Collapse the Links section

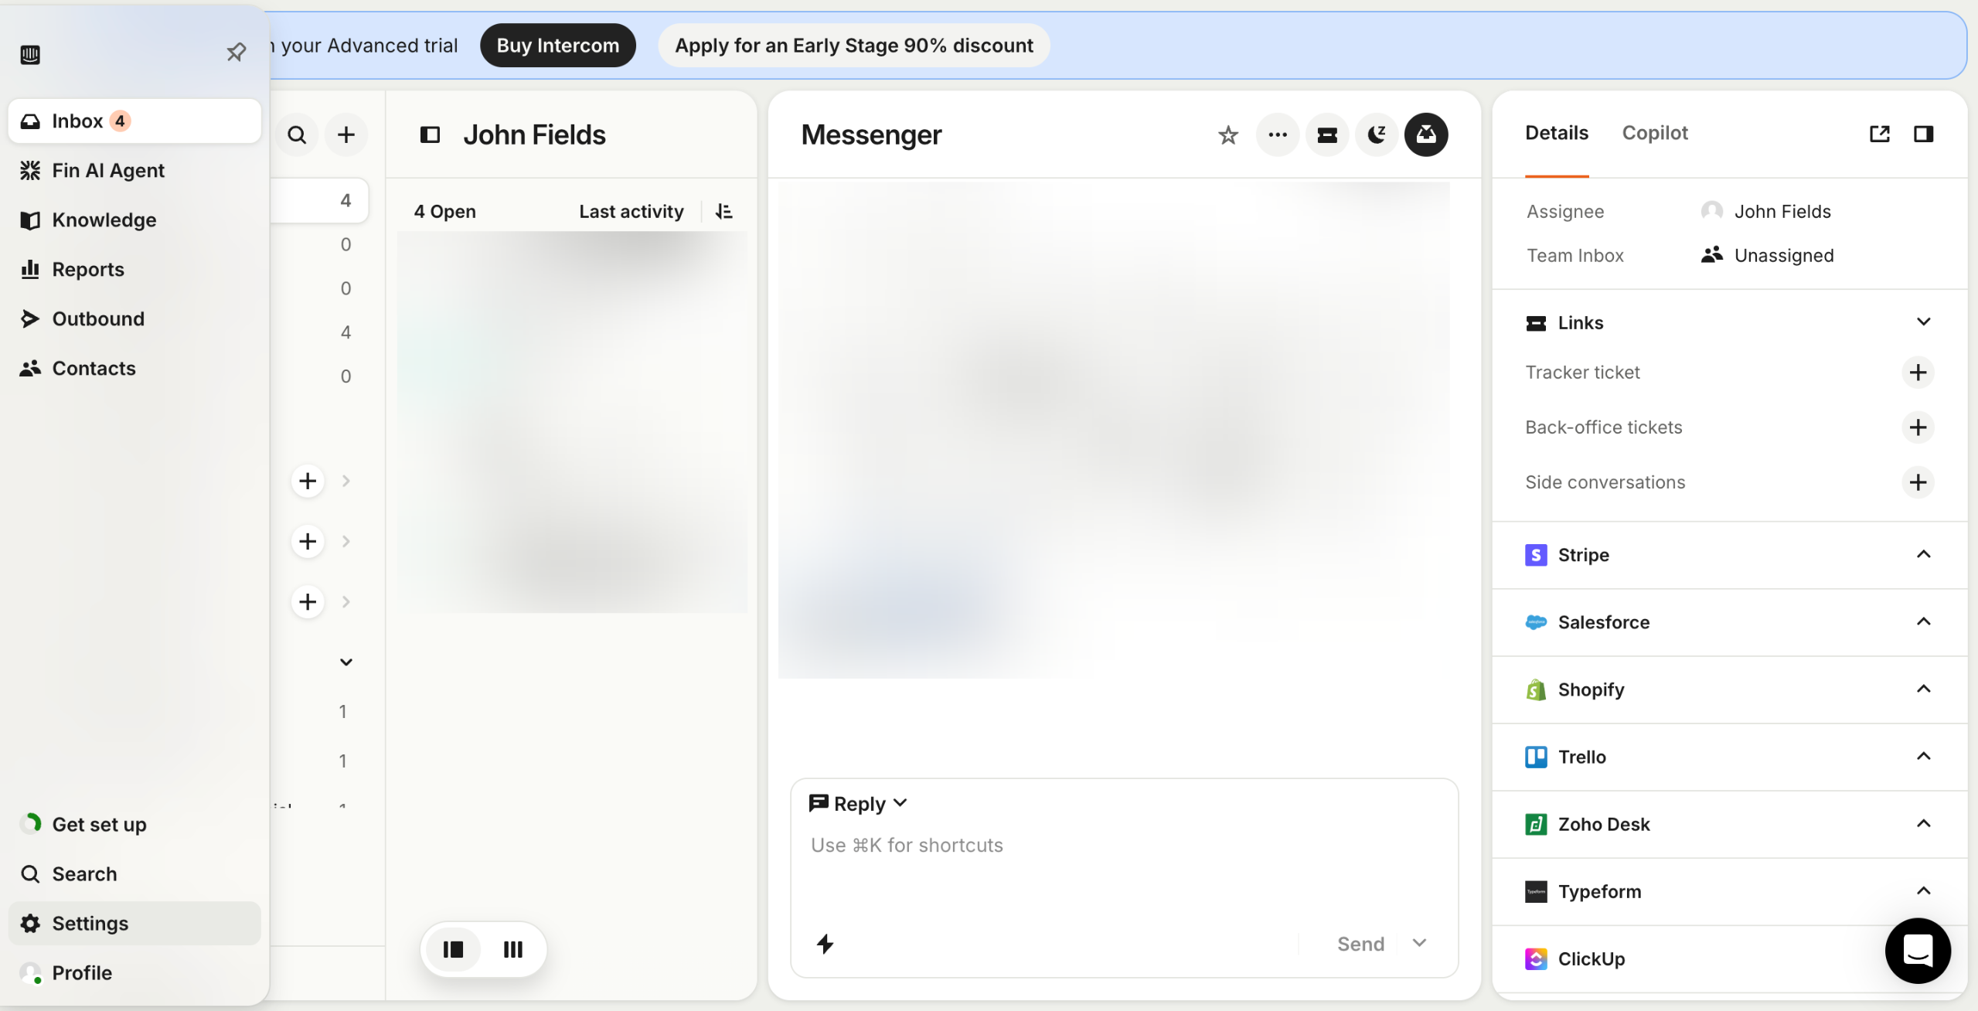pos(1923,322)
